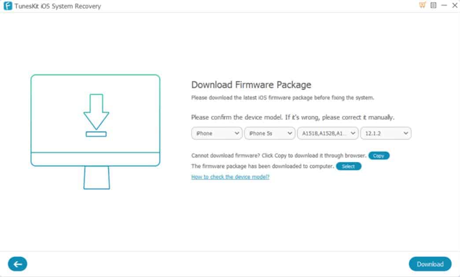Viewport: 460px width, 277px height.
Task: Minimize the TunesKit window
Action: click(x=444, y=5)
